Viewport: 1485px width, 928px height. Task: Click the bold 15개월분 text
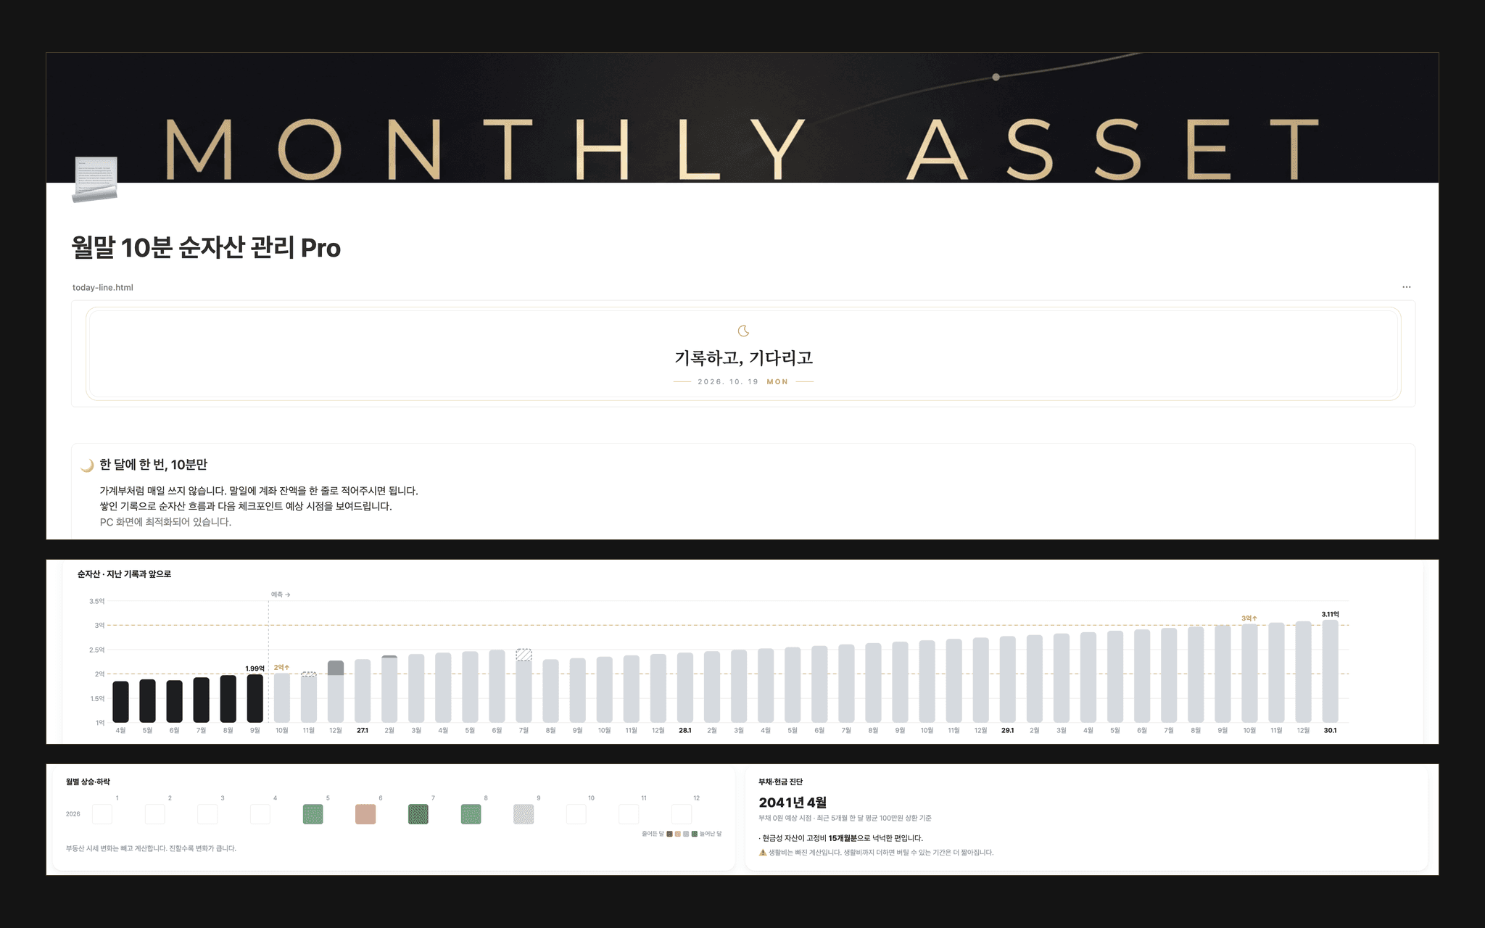click(x=843, y=838)
